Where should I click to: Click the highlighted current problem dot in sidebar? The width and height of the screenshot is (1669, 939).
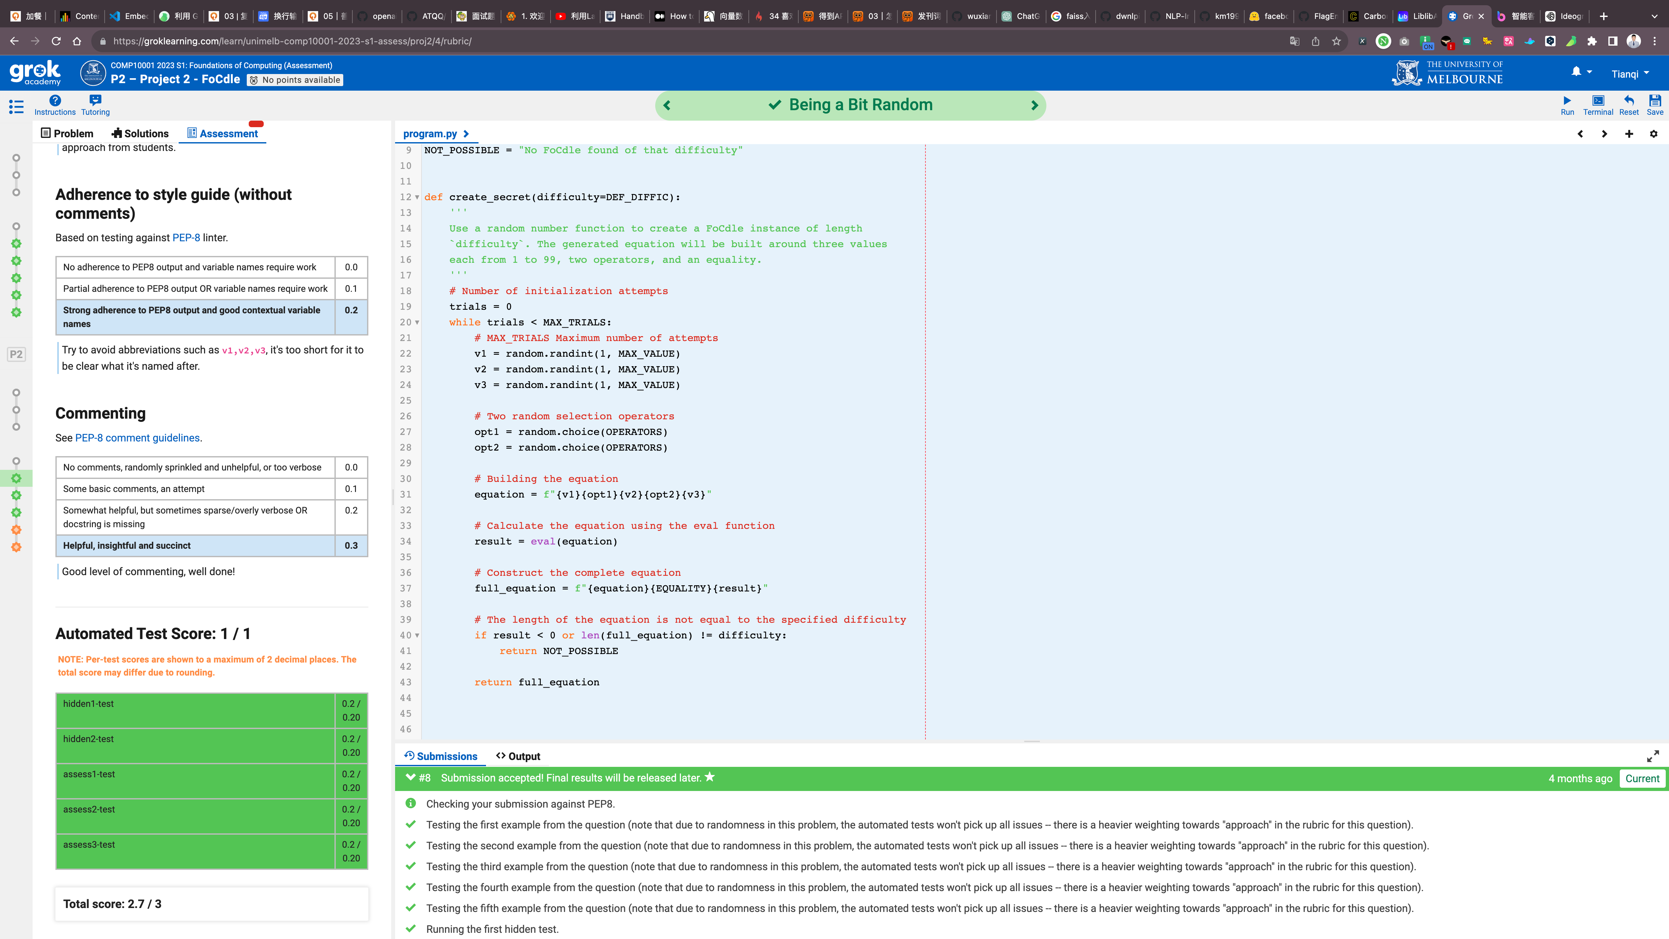point(16,478)
